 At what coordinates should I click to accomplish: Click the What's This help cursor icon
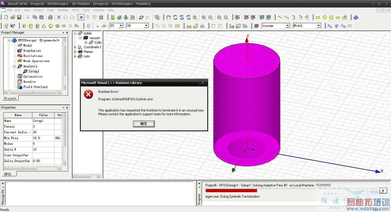(x=13, y=26)
